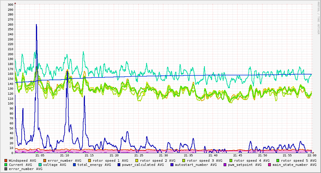Select the rotor speed 2 AVG label
The image size is (321, 173).
tap(158, 161)
